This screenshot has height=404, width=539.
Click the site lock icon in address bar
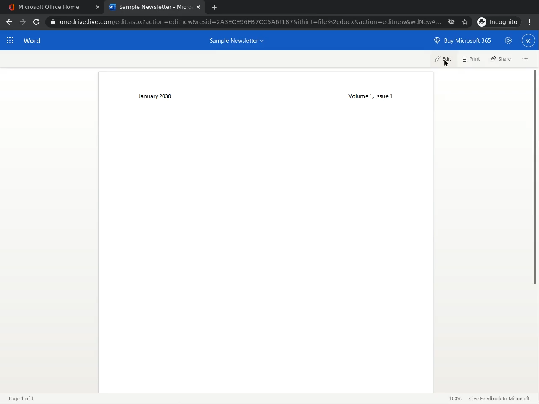point(53,22)
